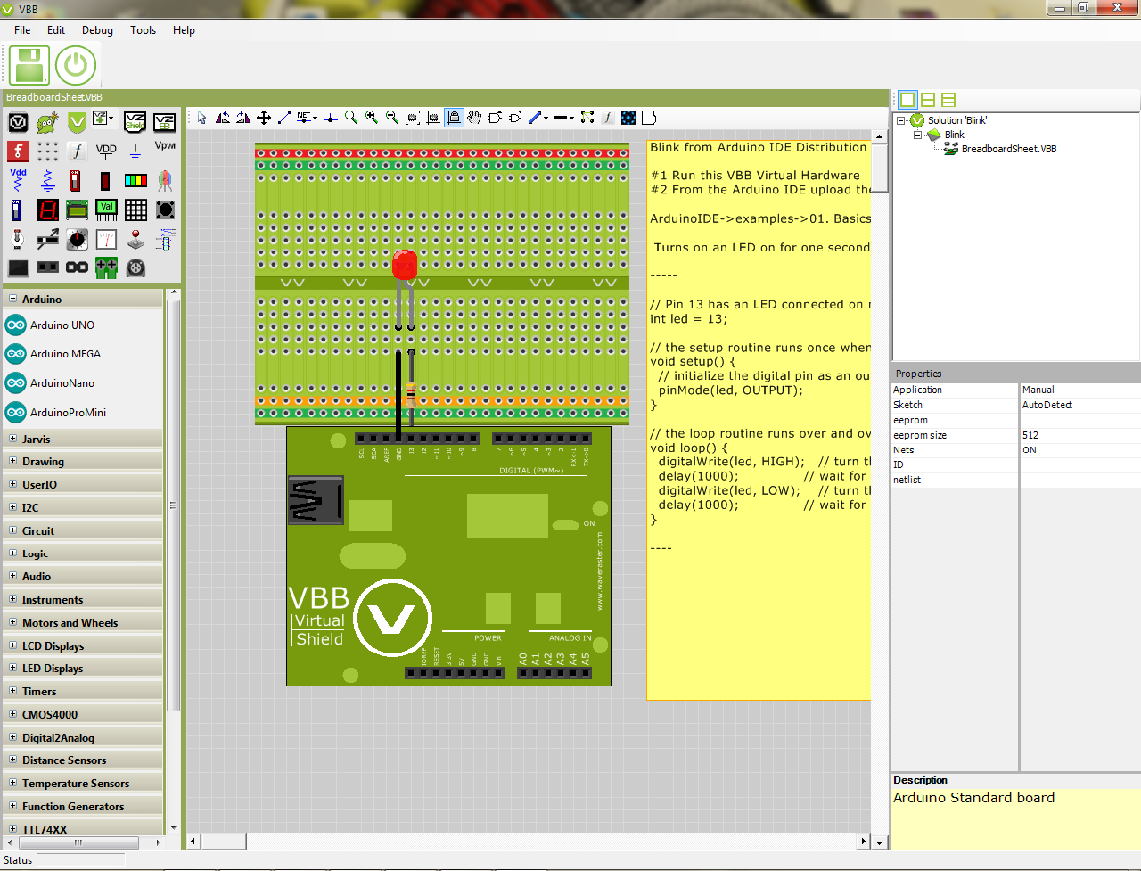Select the pan hand tool
Viewport: 1141px width, 871px height.
point(474,118)
